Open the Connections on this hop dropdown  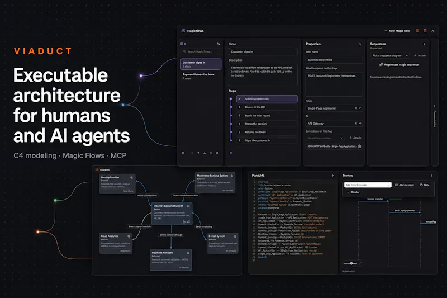pos(325,138)
